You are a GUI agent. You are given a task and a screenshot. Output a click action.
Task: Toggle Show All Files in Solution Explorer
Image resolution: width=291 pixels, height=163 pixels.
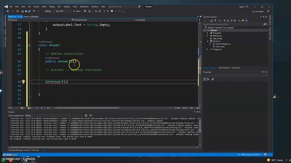coord(235,20)
